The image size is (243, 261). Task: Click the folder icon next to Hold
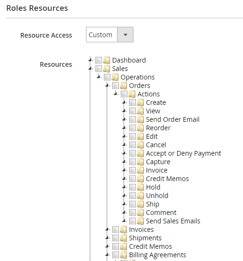(x=141, y=187)
